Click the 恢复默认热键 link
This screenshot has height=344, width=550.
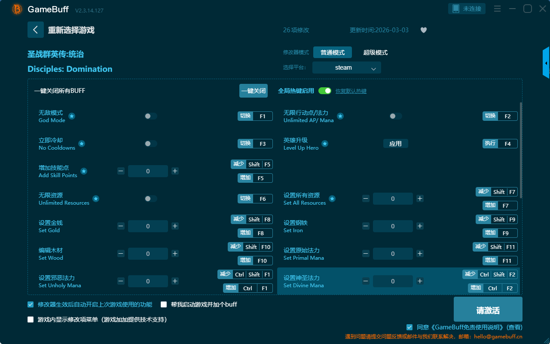coord(351,91)
